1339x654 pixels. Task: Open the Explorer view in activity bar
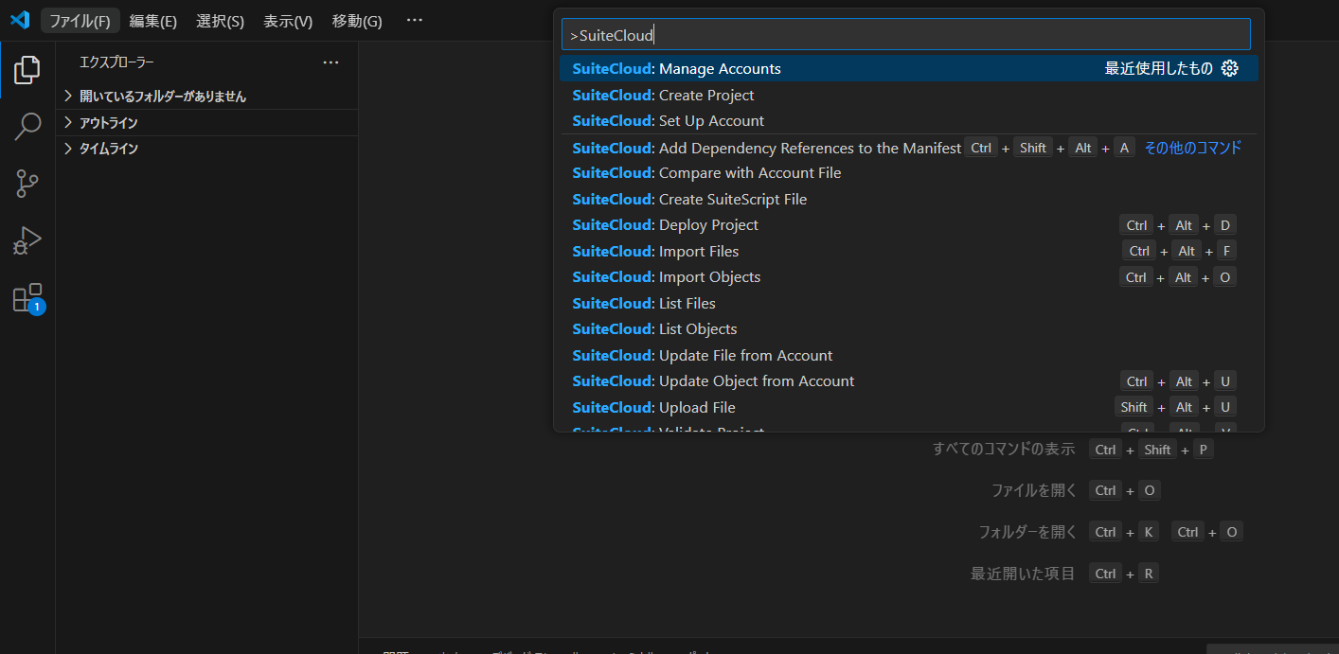27,69
